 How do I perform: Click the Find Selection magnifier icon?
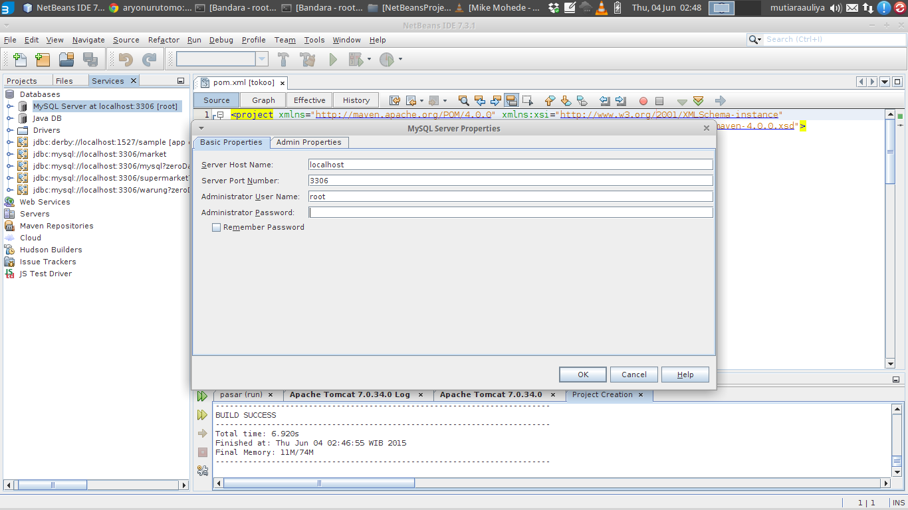[x=464, y=100]
